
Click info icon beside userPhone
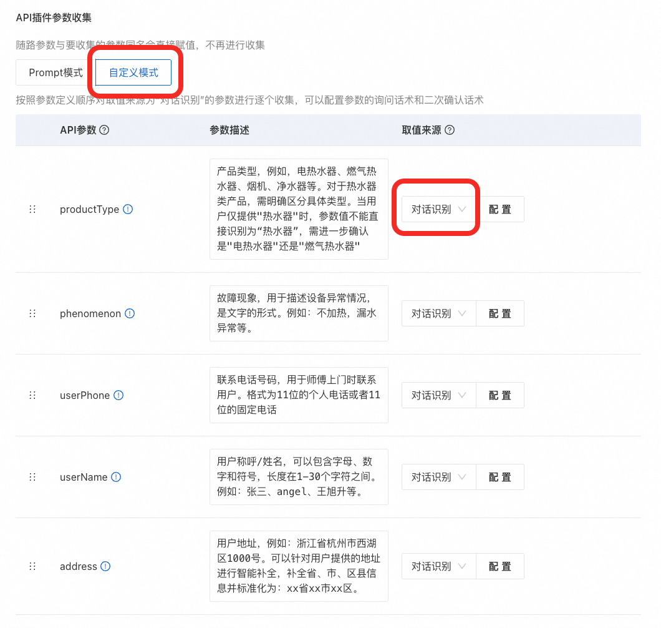pos(119,395)
